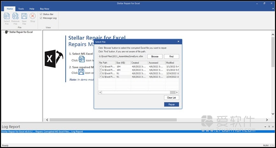The height and width of the screenshot is (148, 276).
Task: Open the Buy Now tab
Action: (45, 9)
